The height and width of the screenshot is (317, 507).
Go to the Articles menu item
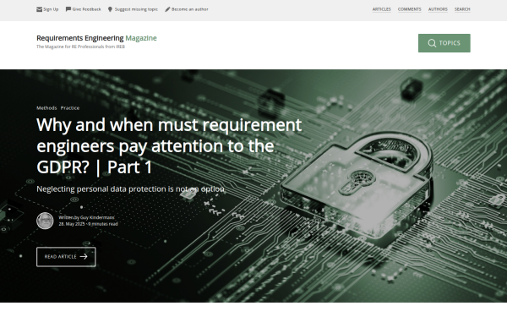pyautogui.click(x=382, y=9)
